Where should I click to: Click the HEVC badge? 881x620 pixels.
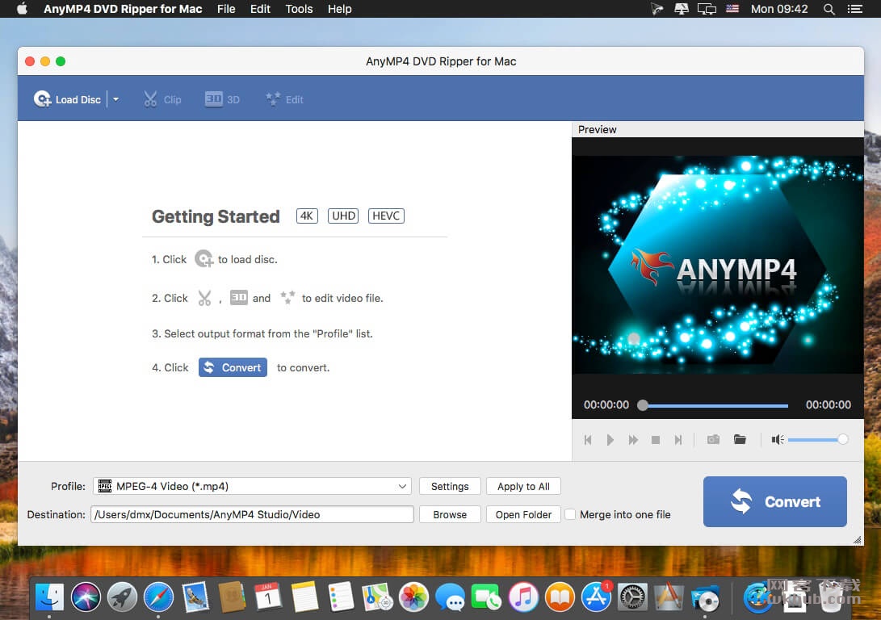(386, 216)
